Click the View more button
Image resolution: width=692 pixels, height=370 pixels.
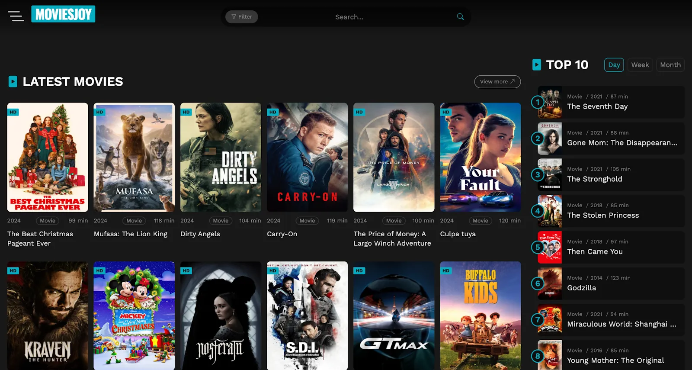click(497, 81)
